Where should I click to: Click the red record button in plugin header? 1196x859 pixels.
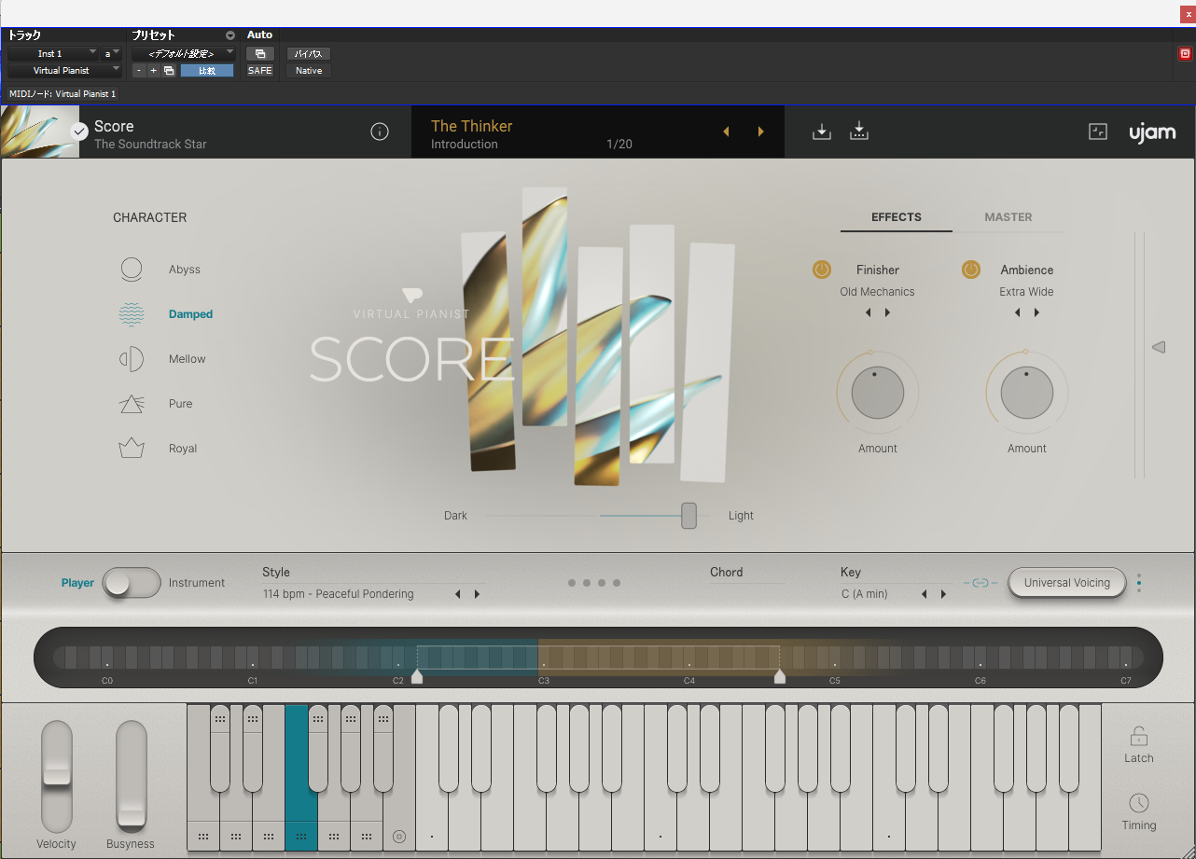pos(1185,54)
